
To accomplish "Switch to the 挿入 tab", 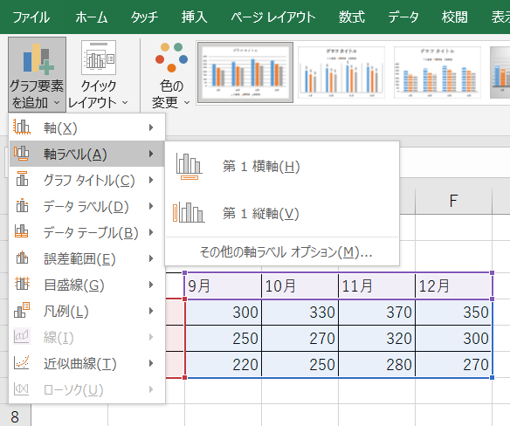I will click(x=194, y=17).
